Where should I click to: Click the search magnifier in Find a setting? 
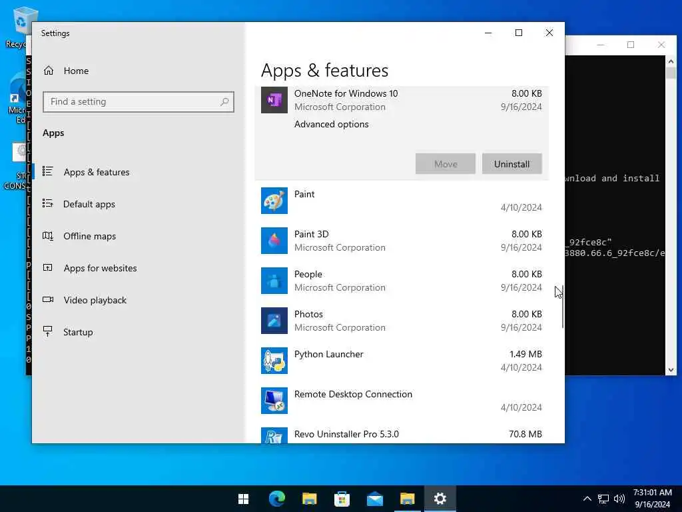click(x=224, y=101)
